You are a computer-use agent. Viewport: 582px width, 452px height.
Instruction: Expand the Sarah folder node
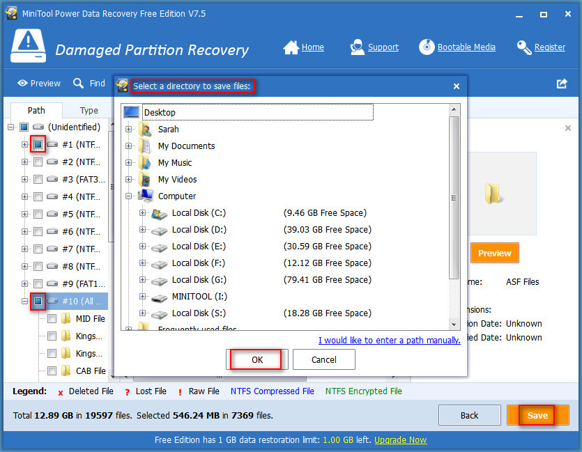coord(128,129)
